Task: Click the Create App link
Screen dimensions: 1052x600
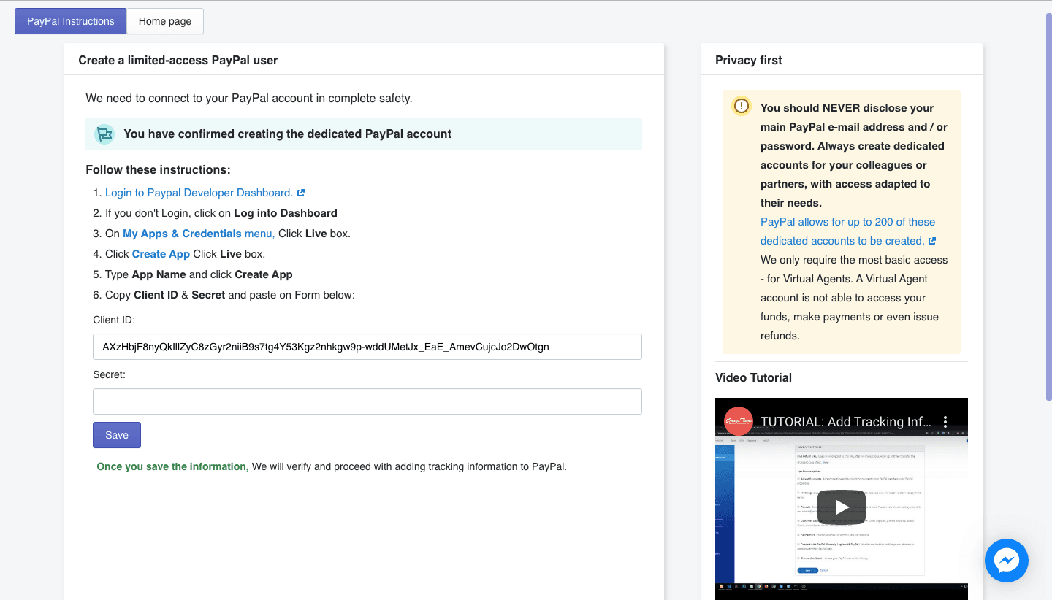Action: (161, 254)
